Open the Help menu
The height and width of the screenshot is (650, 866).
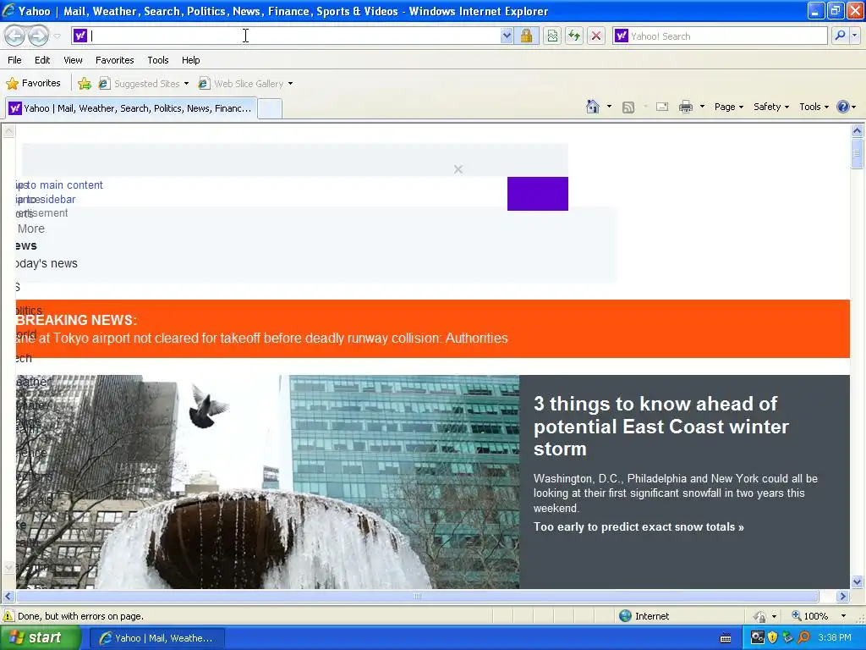[x=191, y=60]
